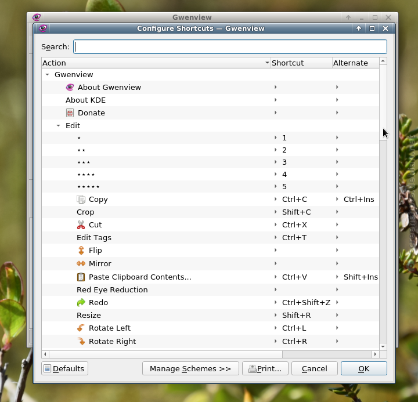Screen dimensions: 418x402
Task: Expand shortcut editor for Redo Ctrl+Shift+Z
Action: coord(275,302)
